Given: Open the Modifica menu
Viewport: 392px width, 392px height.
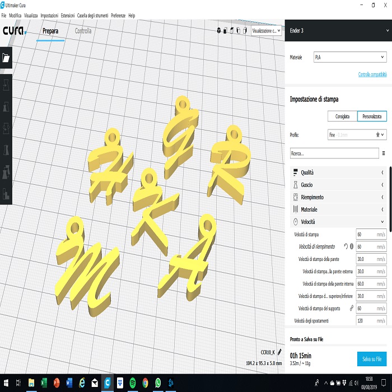Looking at the screenshot, I should pyautogui.click(x=15, y=16).
